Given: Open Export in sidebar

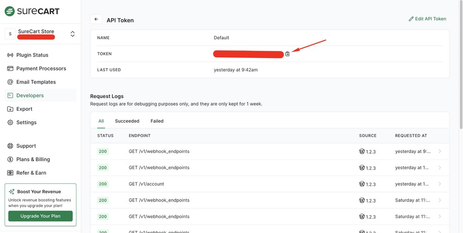Looking at the screenshot, I should pyautogui.click(x=24, y=109).
